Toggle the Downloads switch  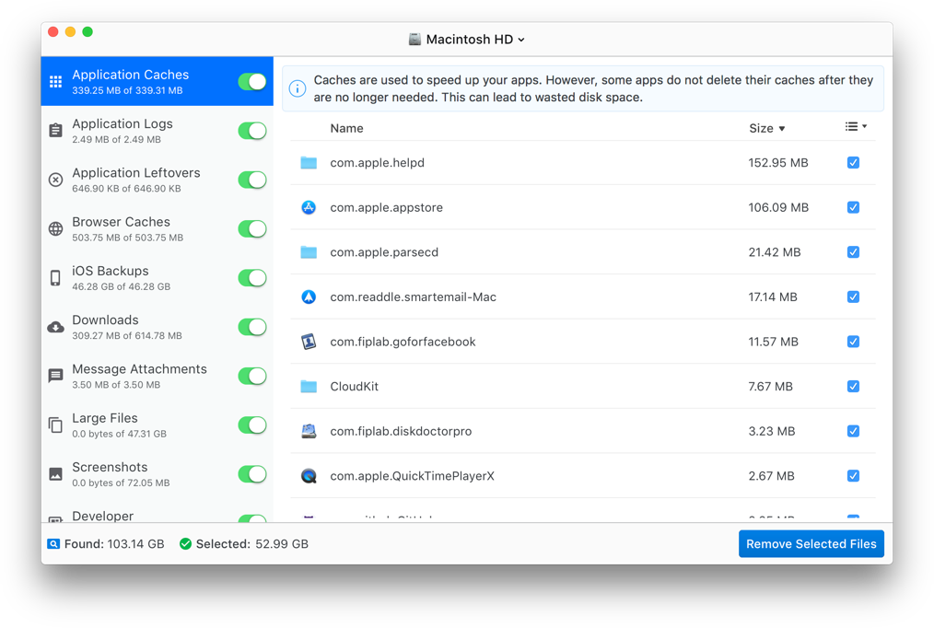coord(252,327)
